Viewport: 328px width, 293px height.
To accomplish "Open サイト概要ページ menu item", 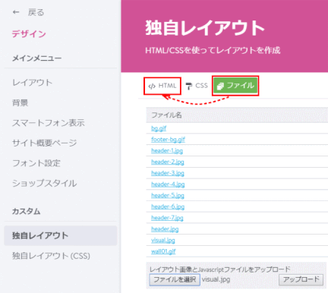I will (44, 143).
